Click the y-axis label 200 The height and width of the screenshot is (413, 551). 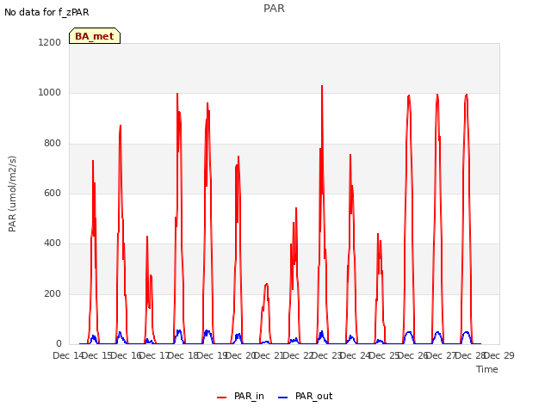[53, 294]
